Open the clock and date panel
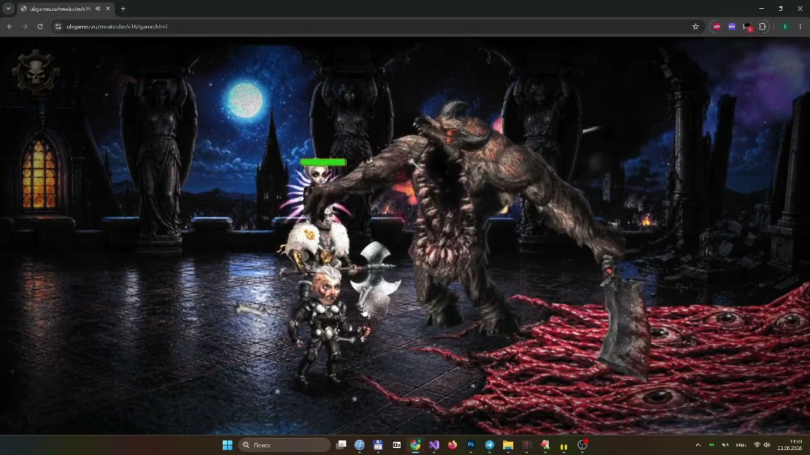This screenshot has height=455, width=810. point(790,445)
